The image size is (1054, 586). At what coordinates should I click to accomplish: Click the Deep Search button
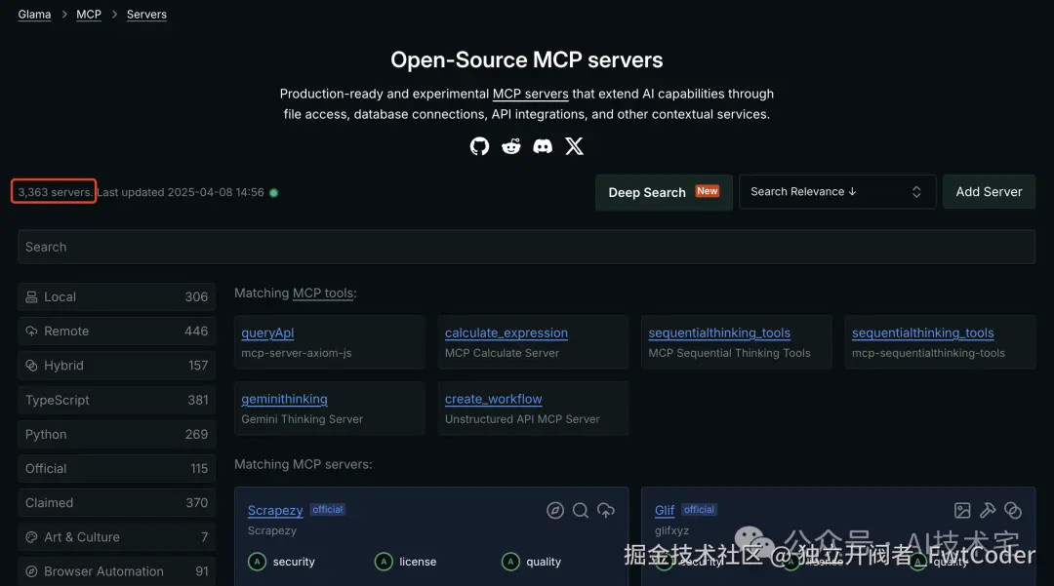(x=664, y=193)
